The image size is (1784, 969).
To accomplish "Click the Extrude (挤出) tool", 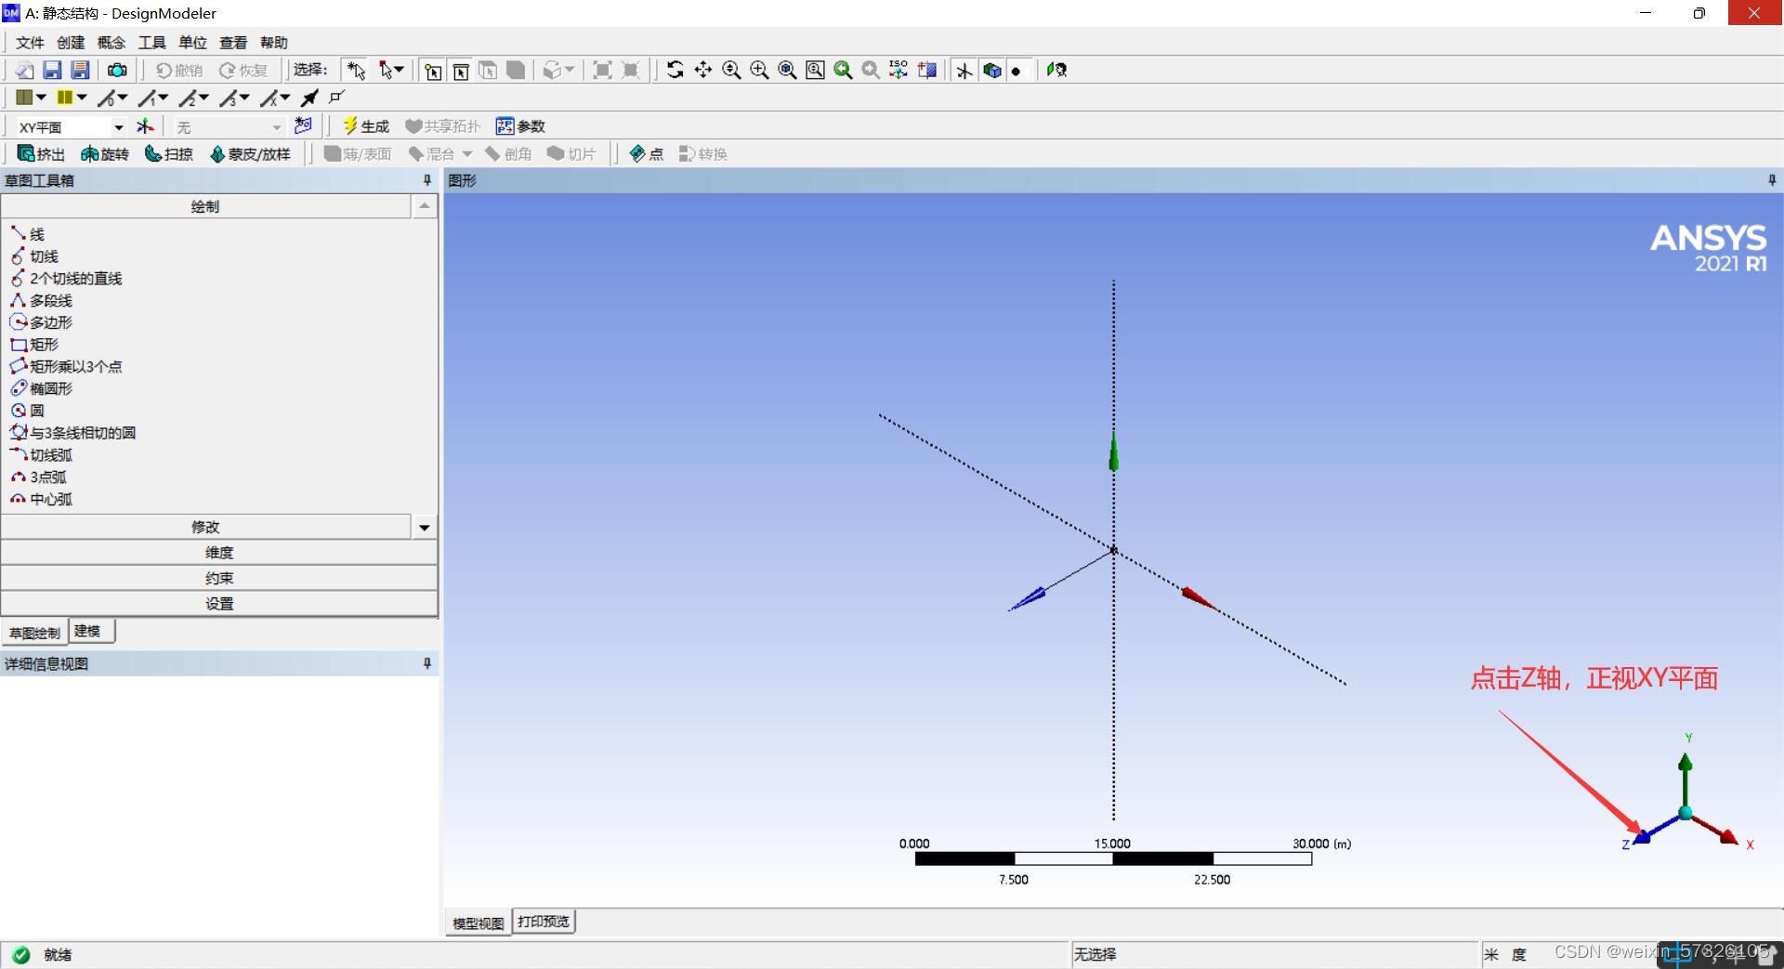I will pos(41,154).
